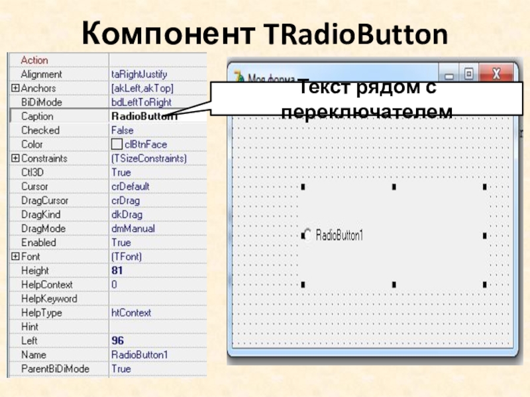This screenshot has width=530, height=397.
Task: Select the Action property row
Action: 107,60
